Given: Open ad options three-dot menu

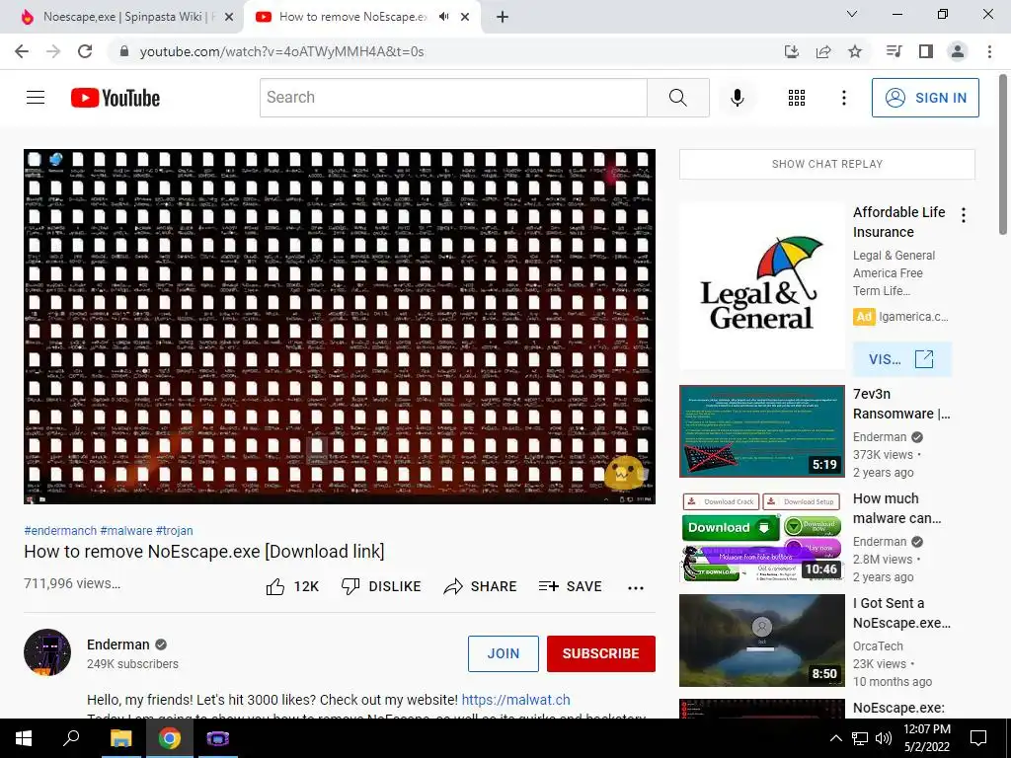Looking at the screenshot, I should [964, 215].
